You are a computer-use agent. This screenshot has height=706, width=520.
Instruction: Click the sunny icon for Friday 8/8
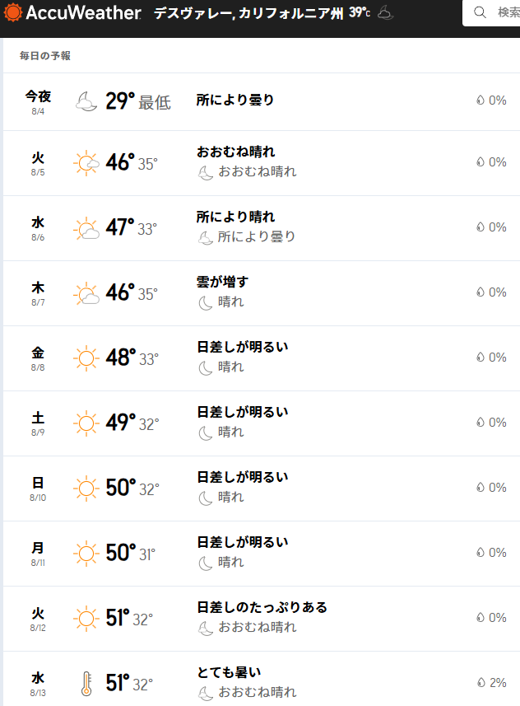point(86,358)
